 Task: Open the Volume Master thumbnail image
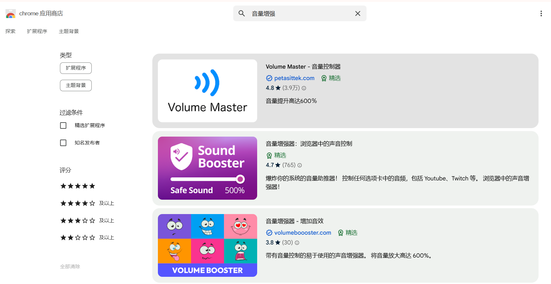207,91
